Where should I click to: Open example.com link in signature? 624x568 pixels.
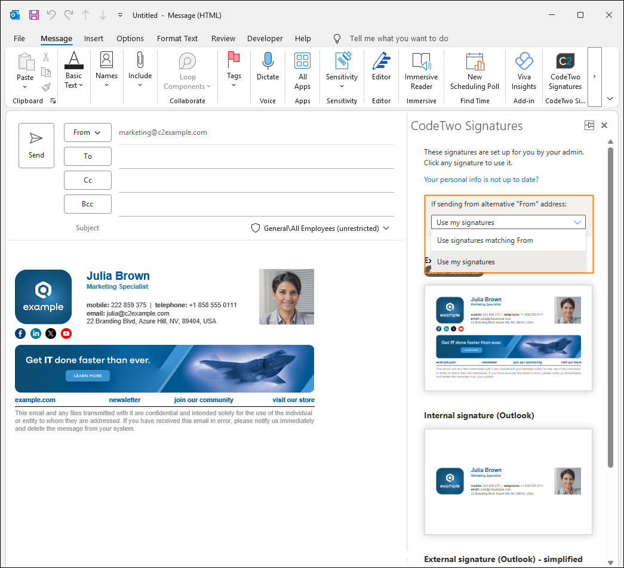point(35,400)
